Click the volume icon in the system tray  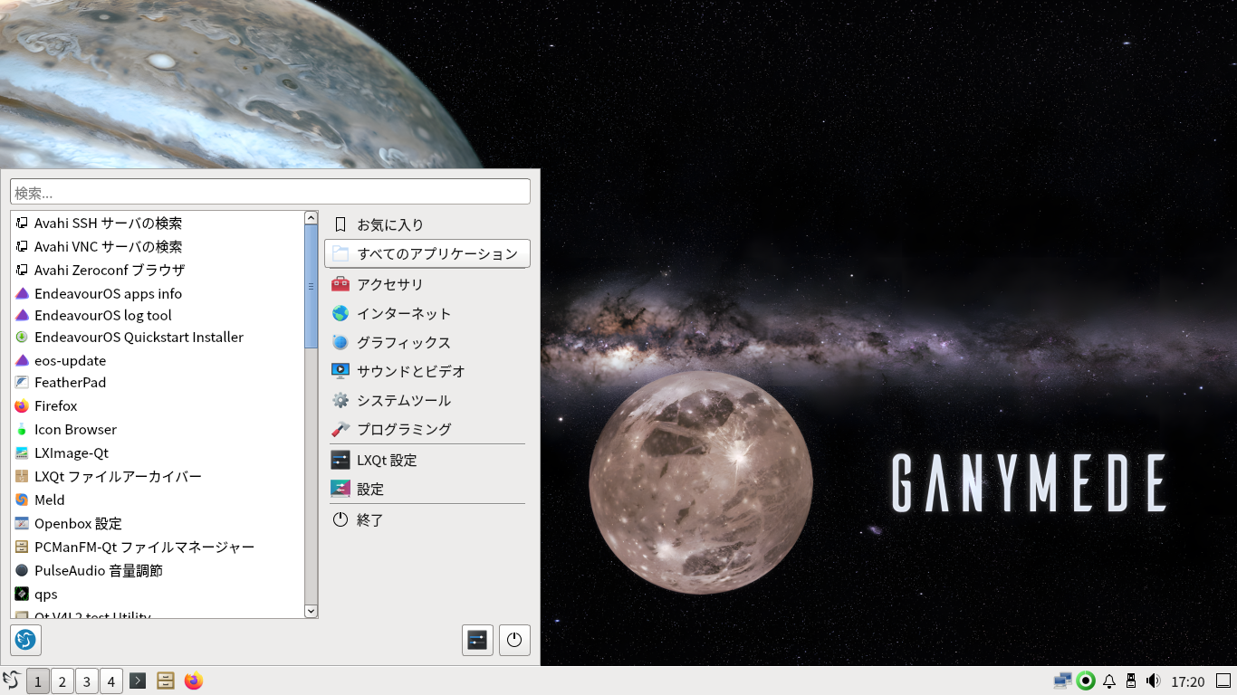[x=1153, y=681]
